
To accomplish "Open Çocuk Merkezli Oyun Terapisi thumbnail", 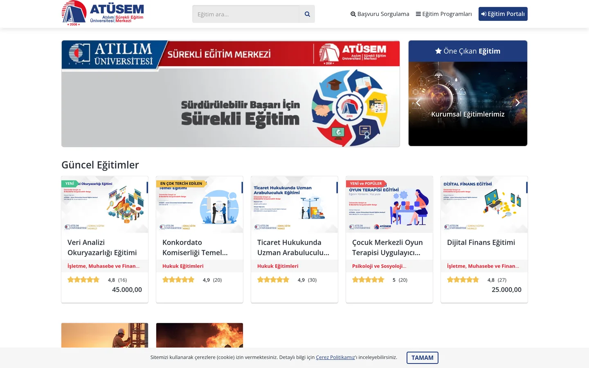I will click(x=389, y=204).
